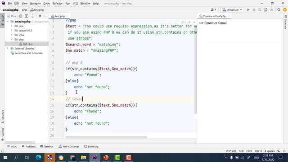Open Microsoft Edge from taskbar

pyautogui.click(x=39, y=157)
